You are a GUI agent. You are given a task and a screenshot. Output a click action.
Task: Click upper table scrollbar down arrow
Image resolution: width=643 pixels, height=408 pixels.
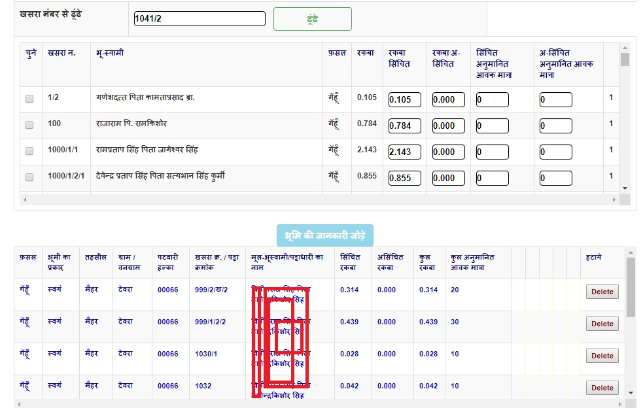[x=625, y=188]
